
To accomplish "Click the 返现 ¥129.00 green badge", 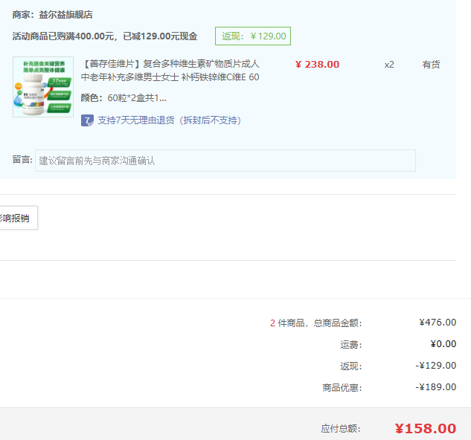I will pyautogui.click(x=253, y=36).
